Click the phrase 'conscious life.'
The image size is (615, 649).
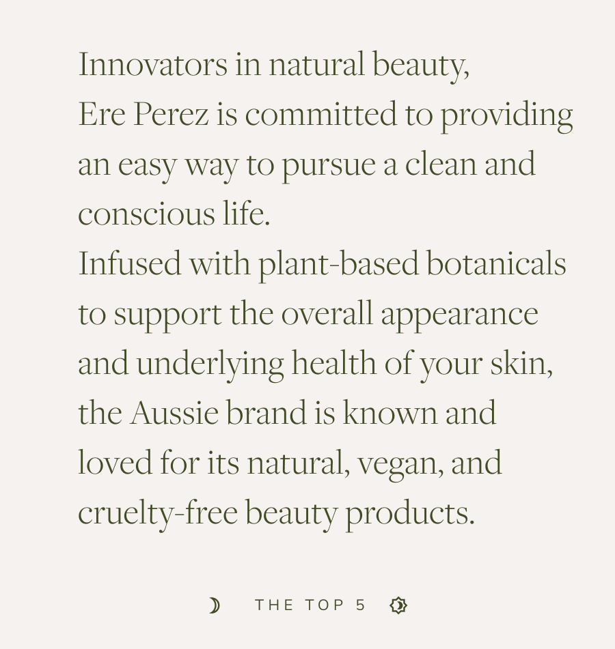(x=174, y=214)
